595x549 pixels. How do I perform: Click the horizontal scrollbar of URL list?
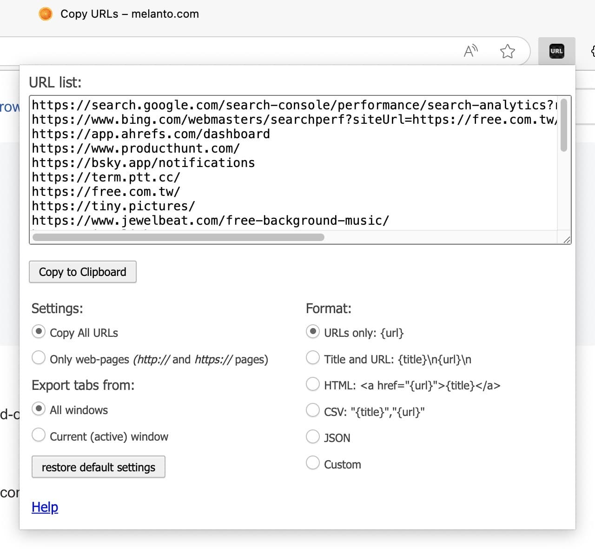(x=178, y=237)
